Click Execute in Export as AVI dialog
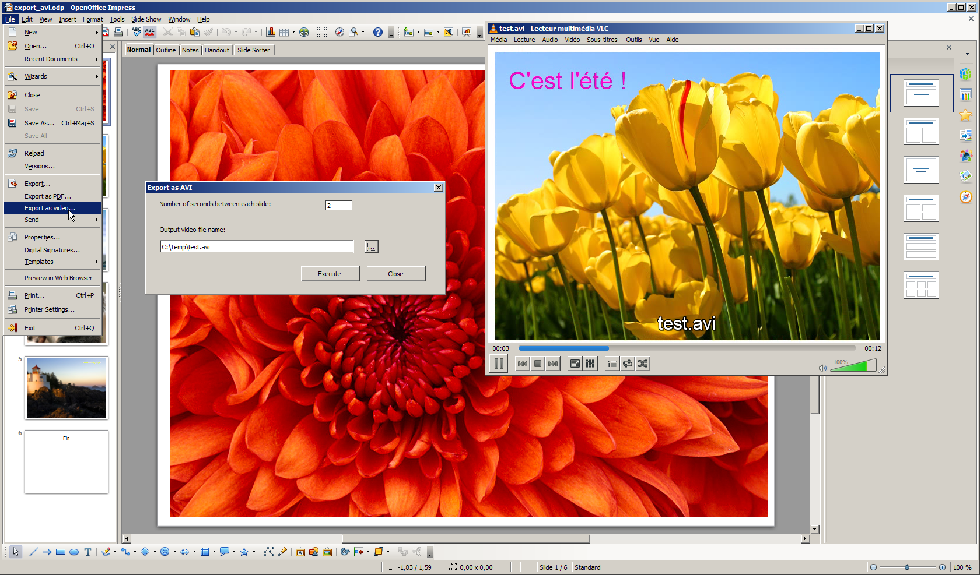This screenshot has width=980, height=575. tap(330, 274)
